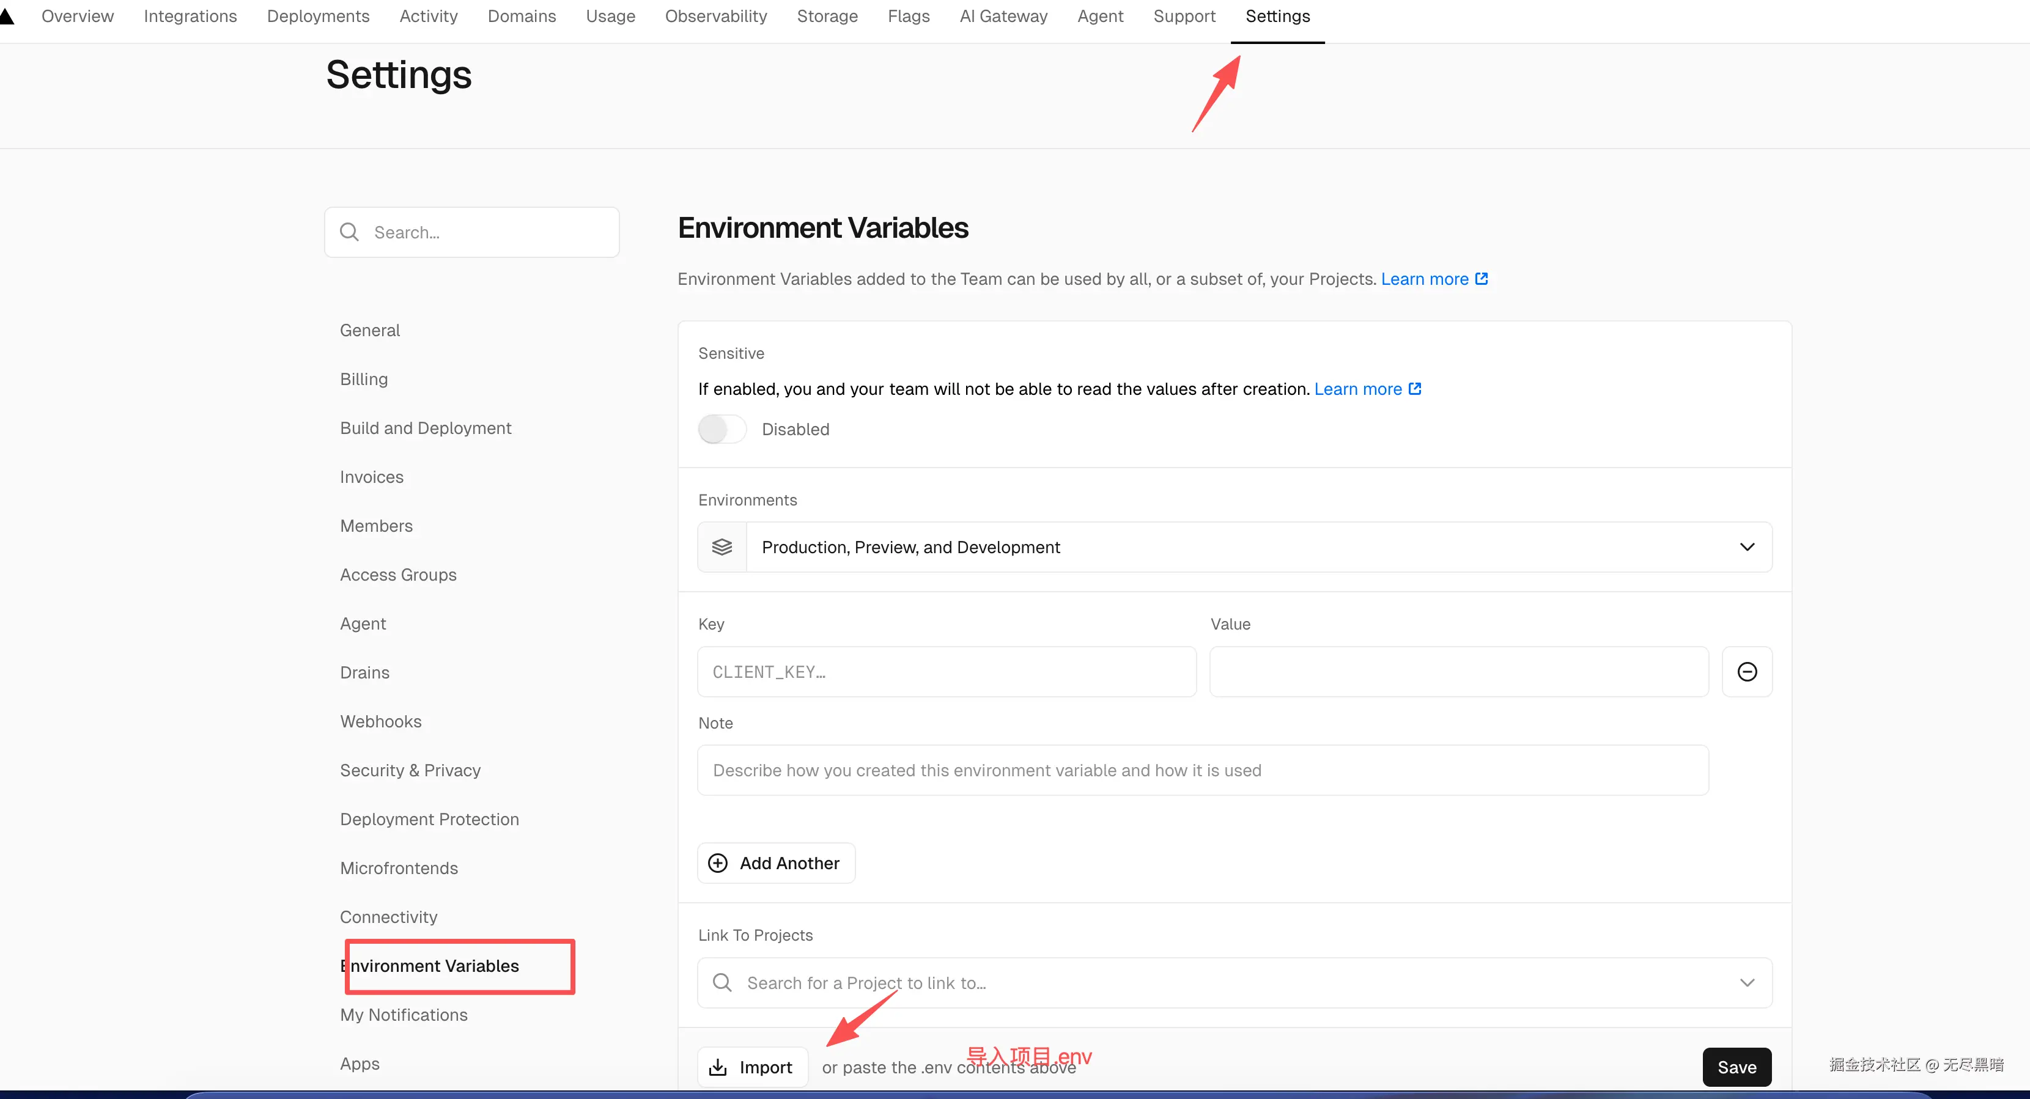Enable the Sensitive toggle switch
The image size is (2030, 1099).
[x=722, y=429]
